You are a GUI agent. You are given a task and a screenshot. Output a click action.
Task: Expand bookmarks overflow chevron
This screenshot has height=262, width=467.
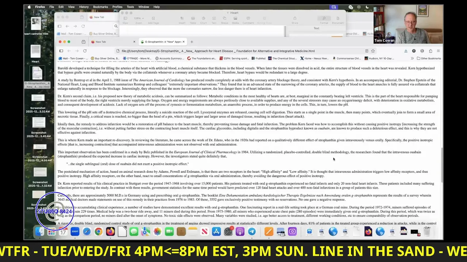coord(412,58)
